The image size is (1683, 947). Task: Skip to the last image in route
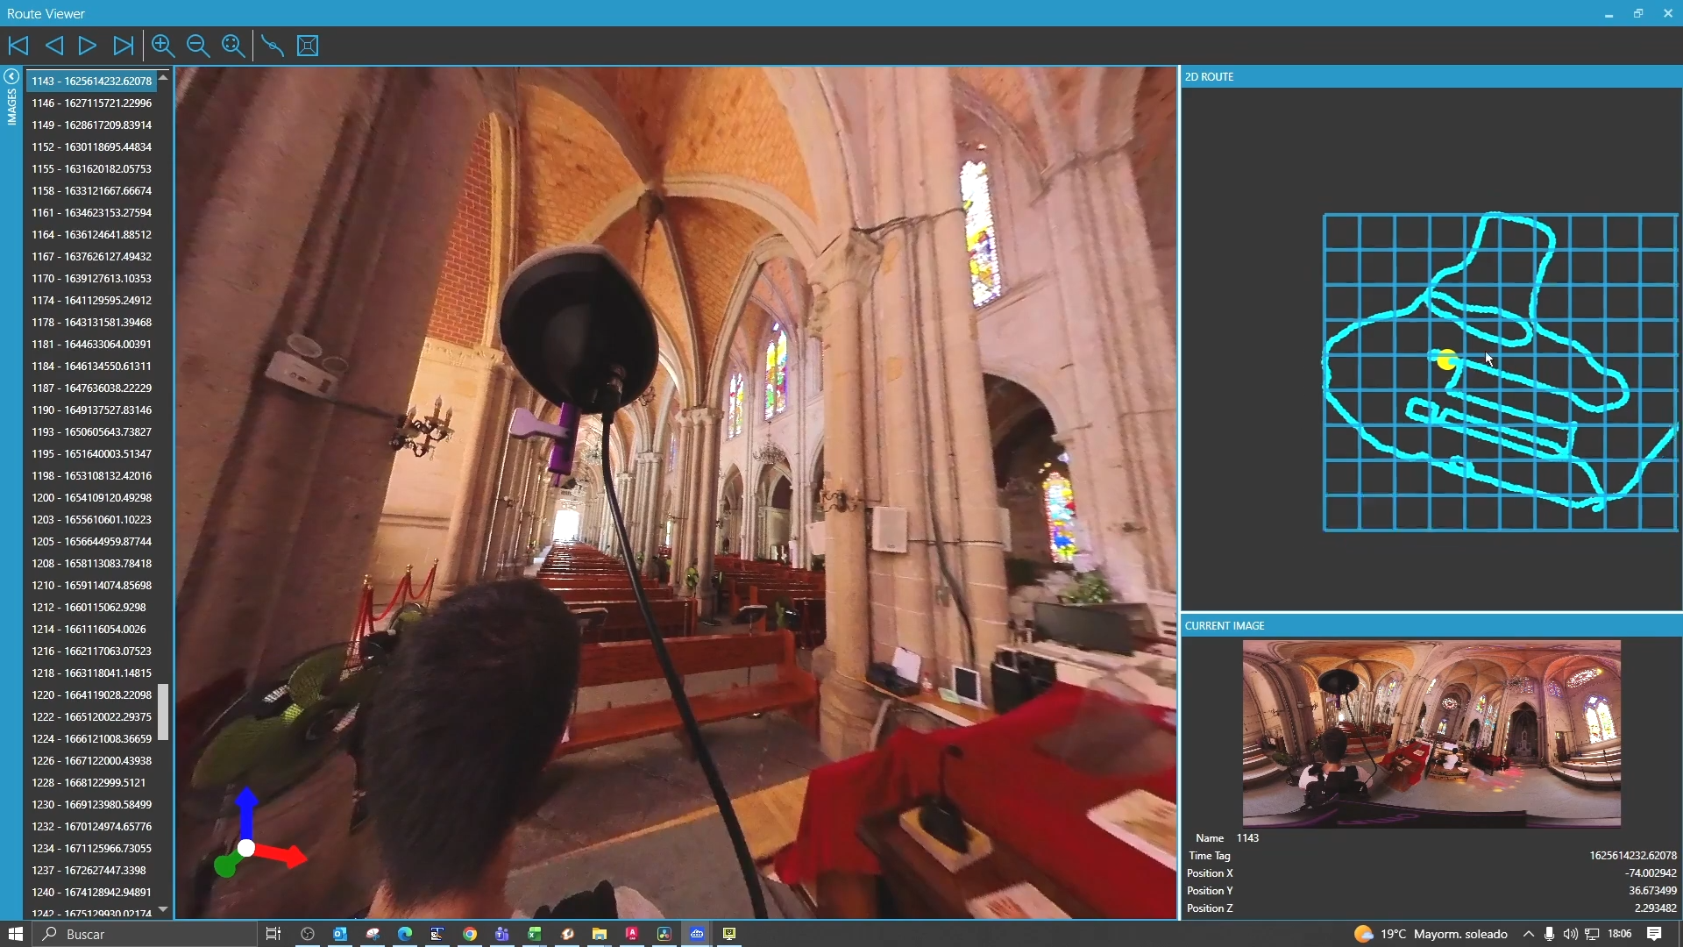(x=124, y=46)
